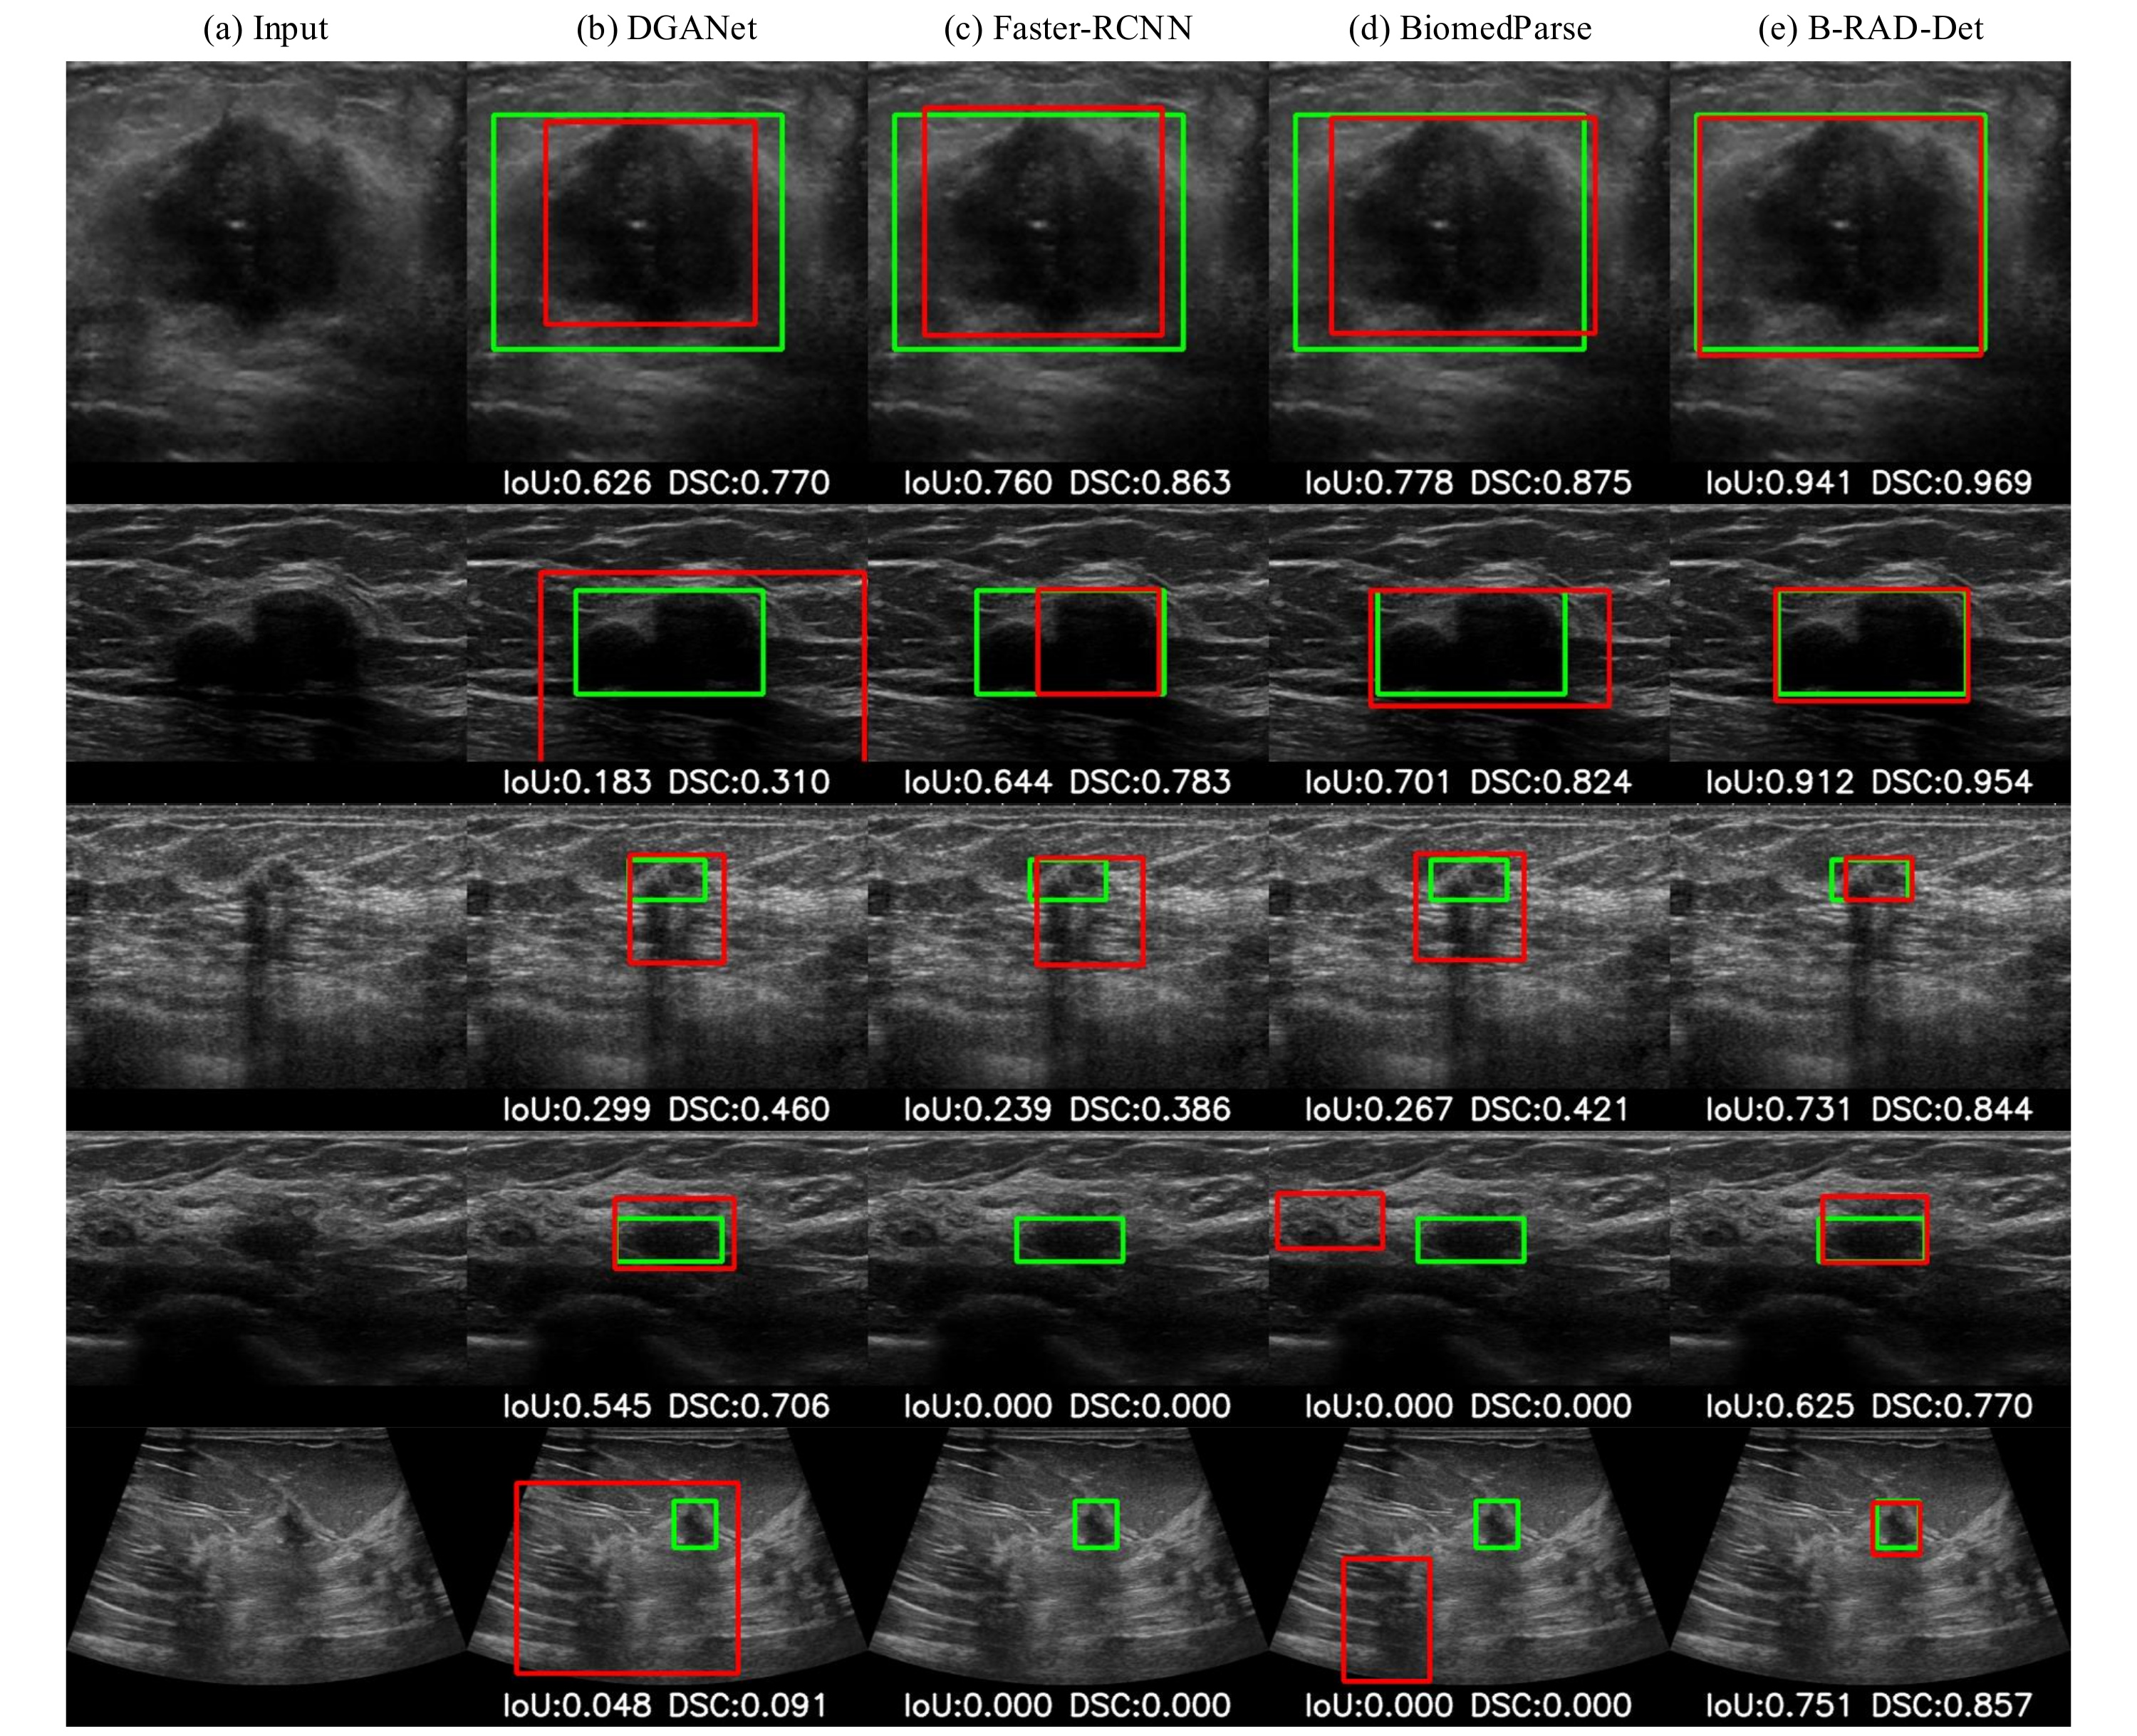Click the "(c) Faster-RCNN" column heading
The image size is (2137, 1736).
tap(1068, 28)
